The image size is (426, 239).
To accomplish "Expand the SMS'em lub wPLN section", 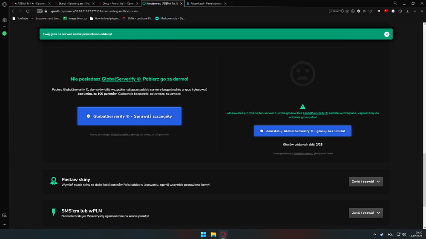I will 366,213.
